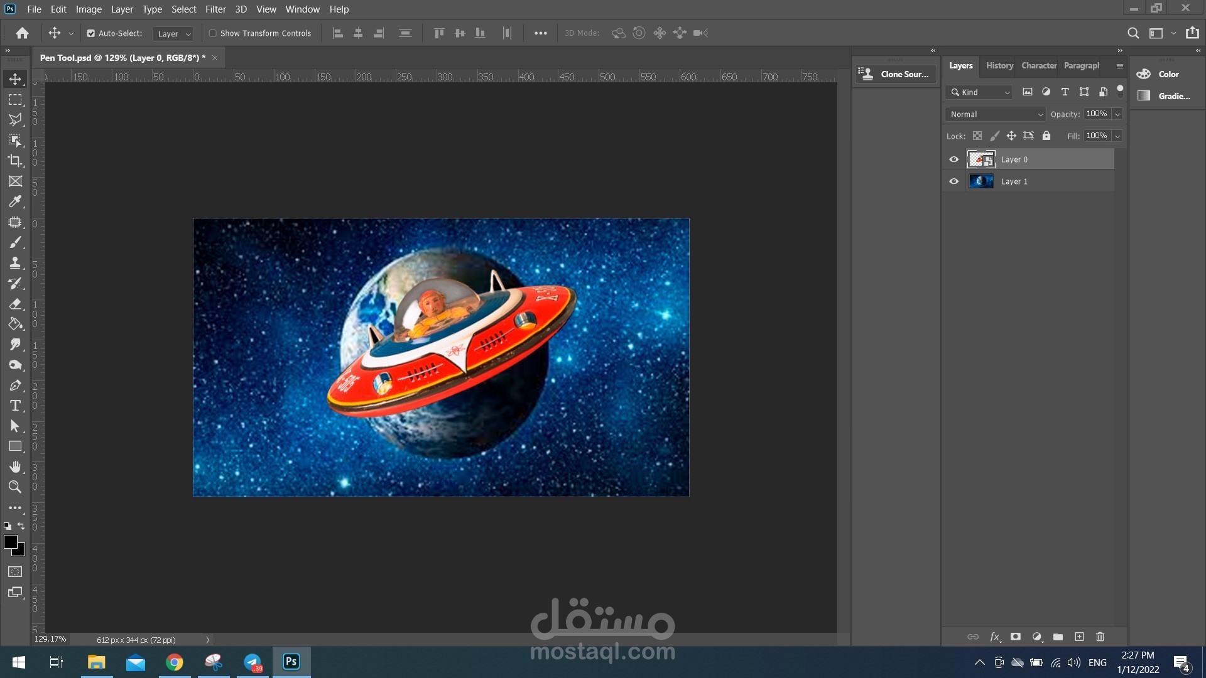Open the Clone Source panel button
The image size is (1206, 678).
click(896, 74)
